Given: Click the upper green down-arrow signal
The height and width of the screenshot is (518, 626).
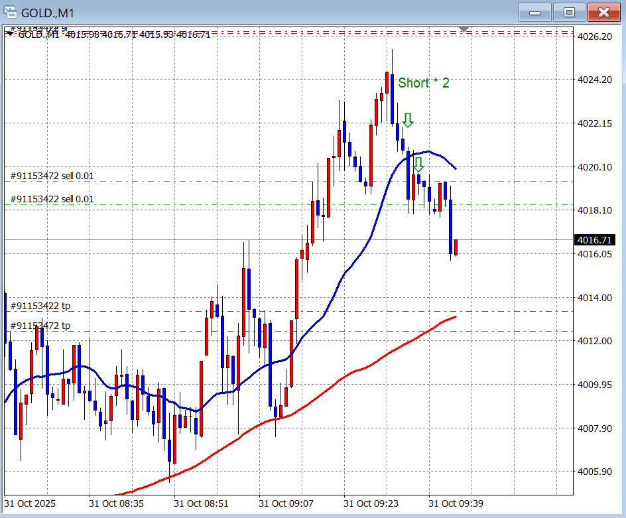Looking at the screenshot, I should click(x=408, y=120).
